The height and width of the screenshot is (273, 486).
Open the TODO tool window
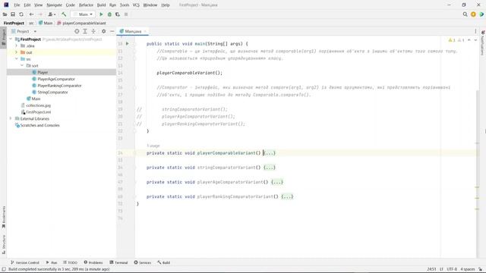coord(70,262)
